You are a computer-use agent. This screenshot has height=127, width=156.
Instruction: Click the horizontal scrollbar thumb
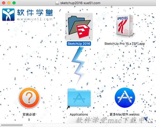[12, 125]
